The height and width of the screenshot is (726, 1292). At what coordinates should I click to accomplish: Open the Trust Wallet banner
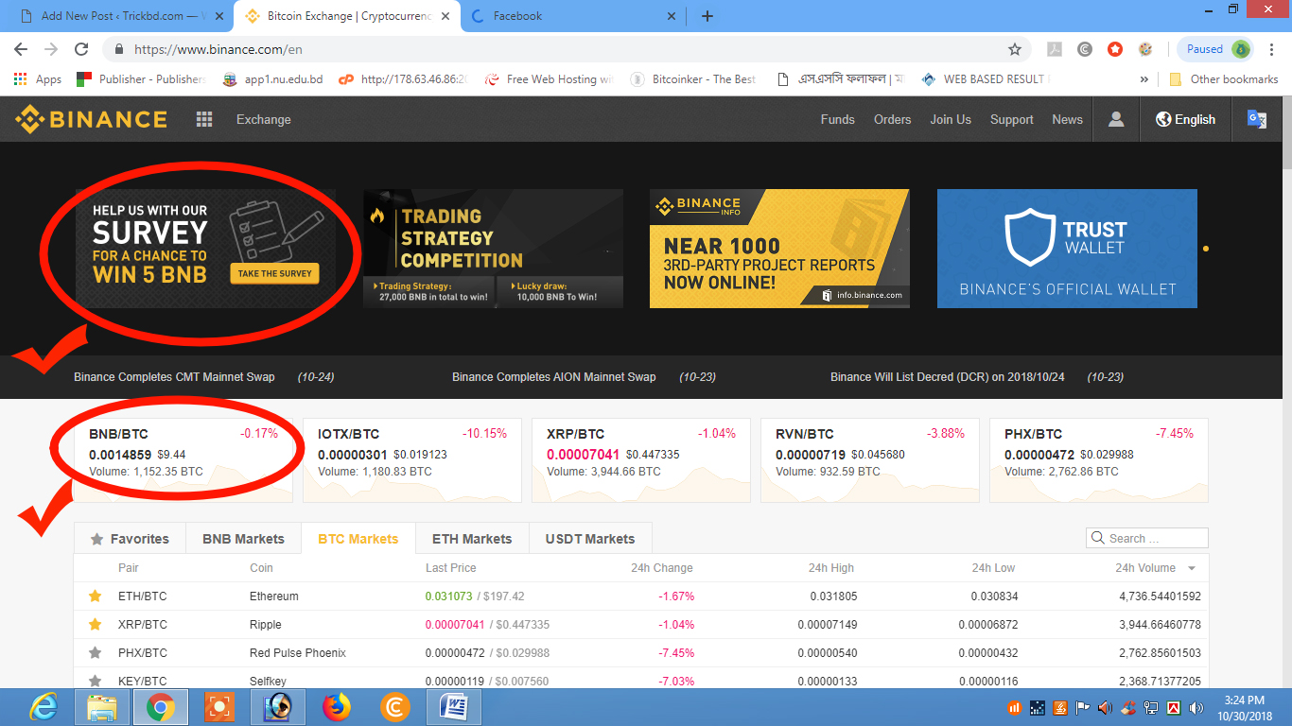pyautogui.click(x=1067, y=249)
